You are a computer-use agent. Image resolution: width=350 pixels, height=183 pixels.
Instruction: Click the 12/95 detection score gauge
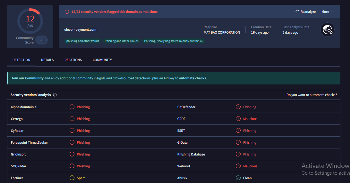pos(30,21)
